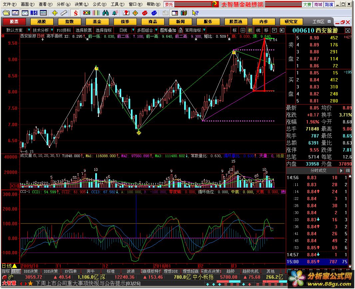Image resolution: width=355 pixels, height=289 pixels.
Task: Toggle the 权 adjustment button
Action: [250, 30]
